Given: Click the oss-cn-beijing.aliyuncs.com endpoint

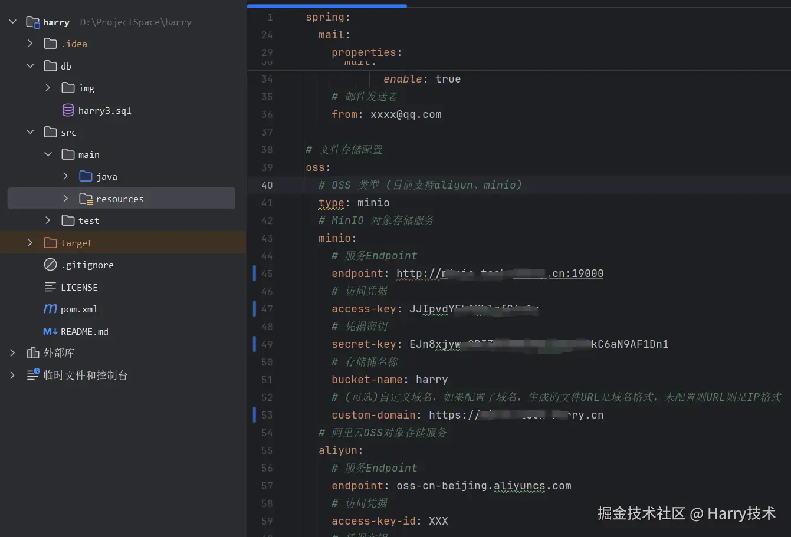Looking at the screenshot, I should (x=484, y=486).
